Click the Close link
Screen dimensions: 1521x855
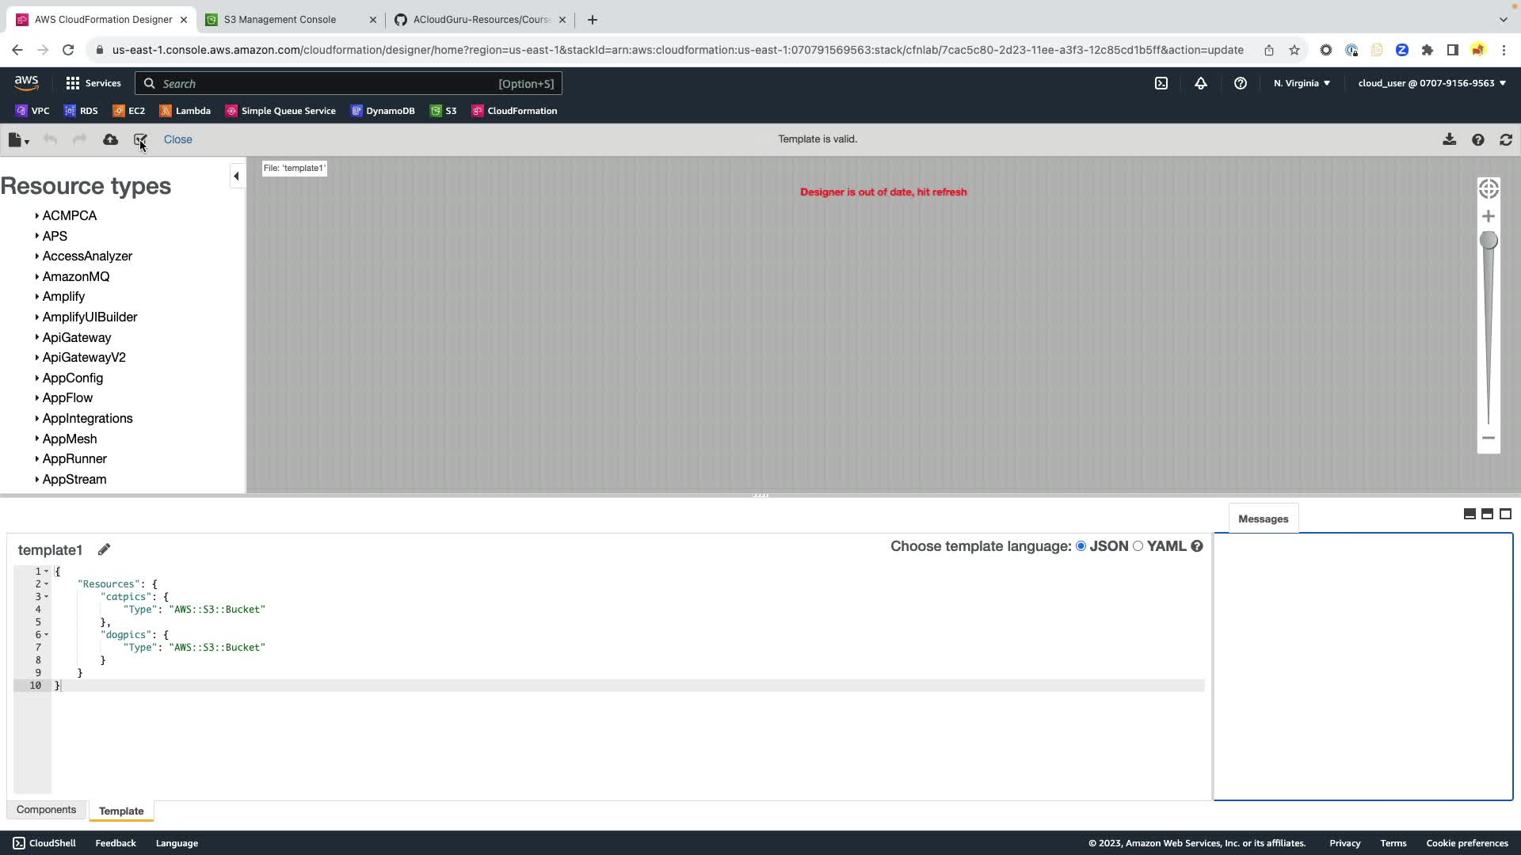coord(177,139)
